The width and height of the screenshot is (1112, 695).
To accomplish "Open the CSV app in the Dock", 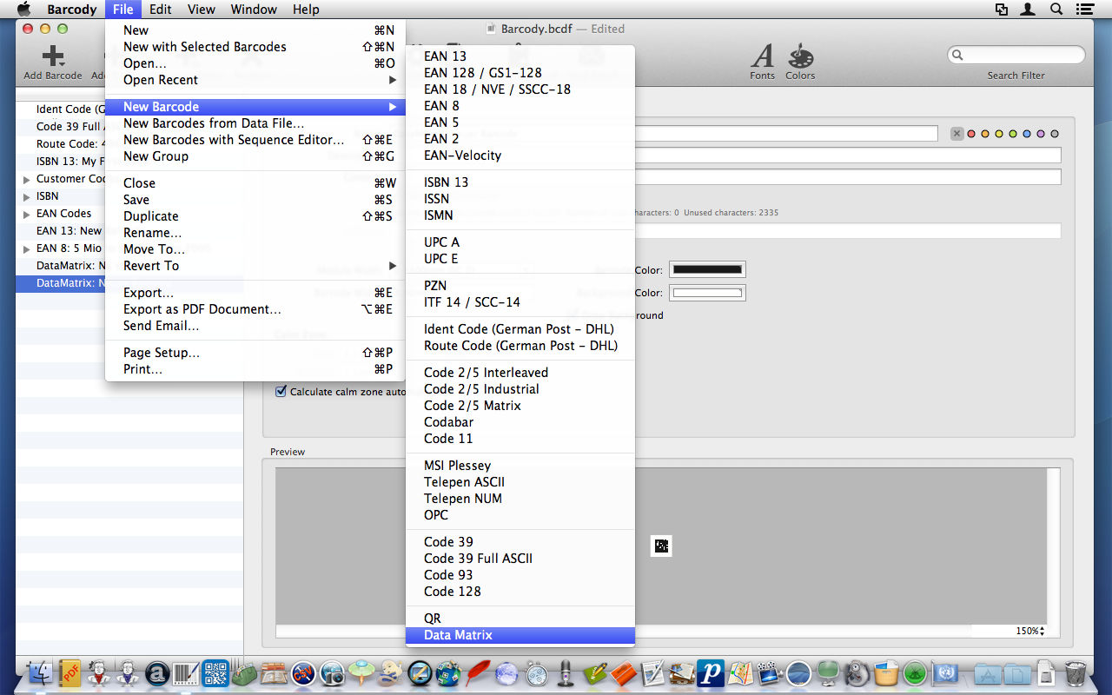I will pyautogui.click(x=302, y=673).
